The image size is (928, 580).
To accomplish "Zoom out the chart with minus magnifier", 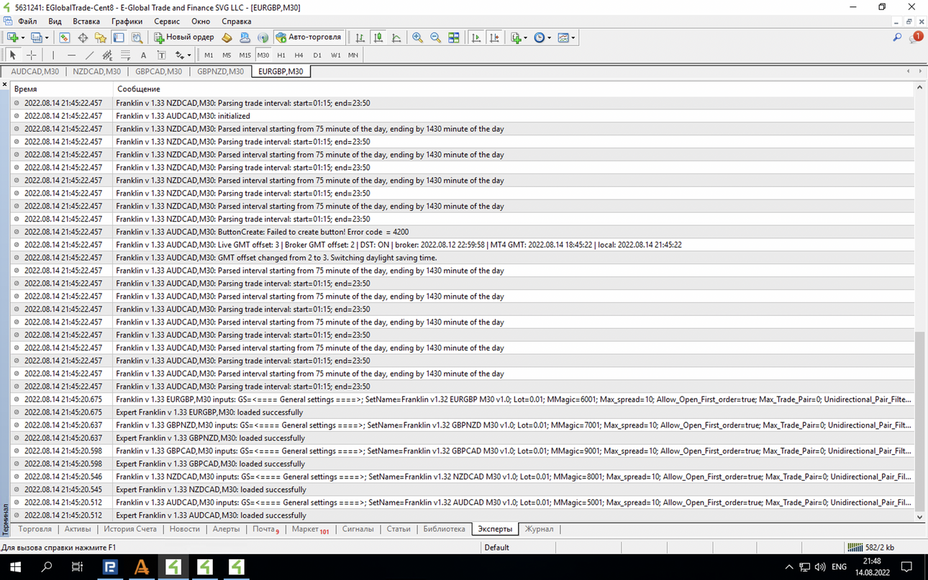I will [435, 37].
